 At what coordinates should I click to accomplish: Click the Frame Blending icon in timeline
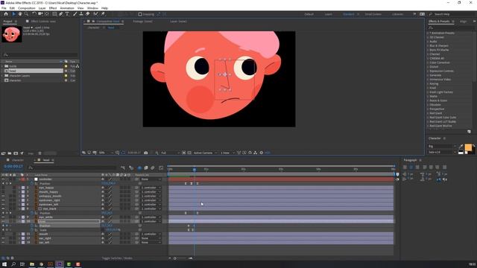(146, 167)
